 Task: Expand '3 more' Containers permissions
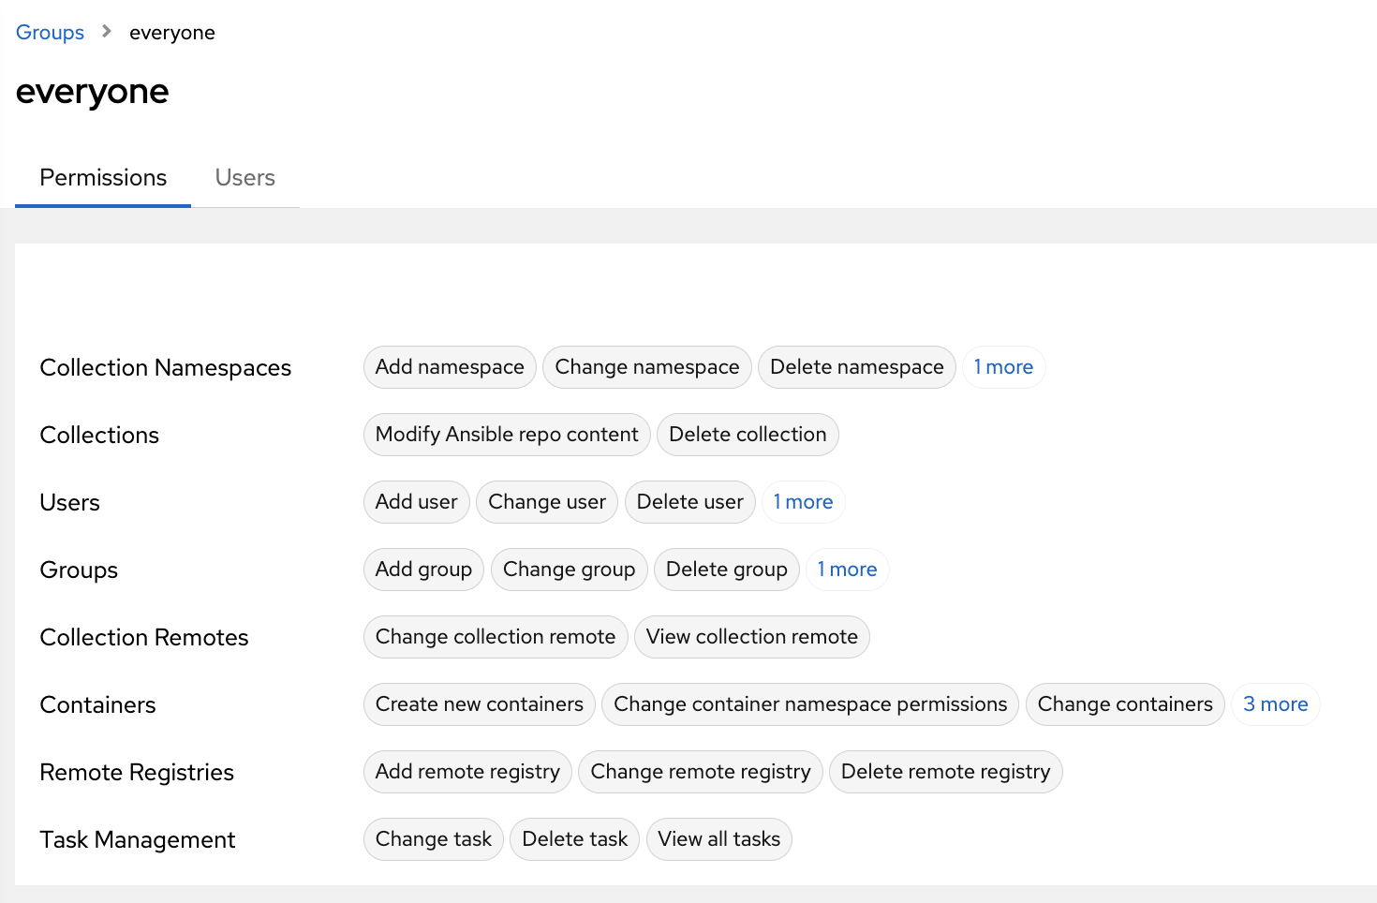1275,704
